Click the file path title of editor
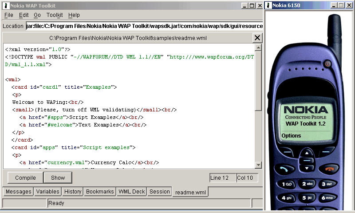This screenshot has height=213, width=355. 128,38
